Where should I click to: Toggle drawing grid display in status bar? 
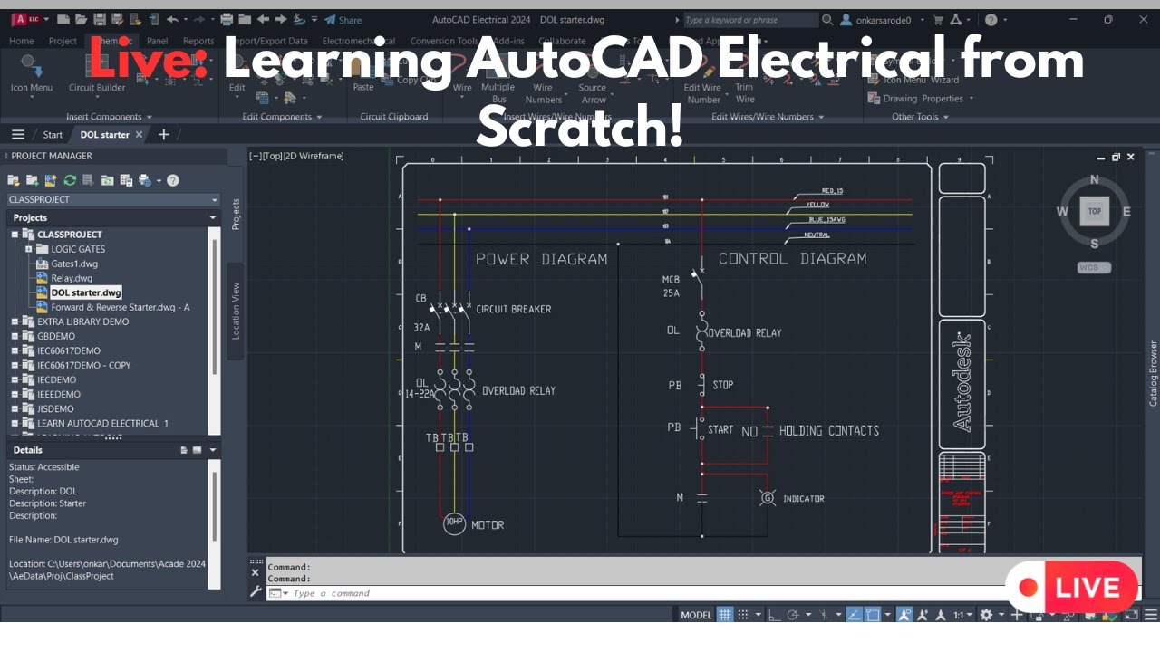(x=725, y=615)
